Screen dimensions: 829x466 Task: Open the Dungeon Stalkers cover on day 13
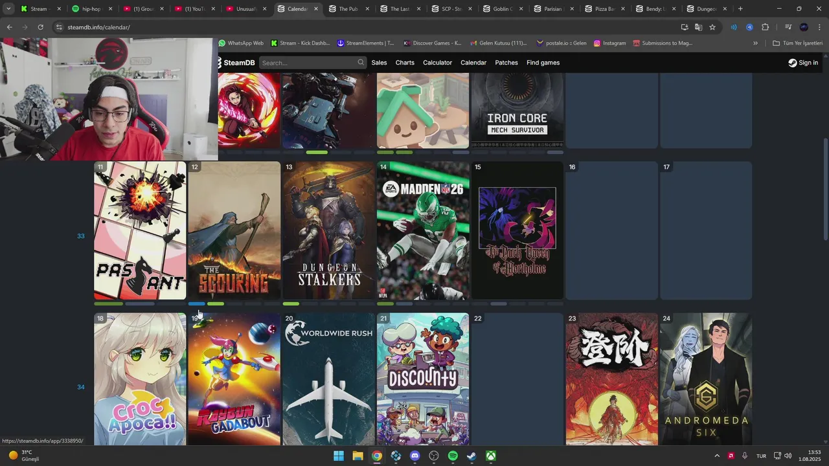pyautogui.click(x=328, y=230)
